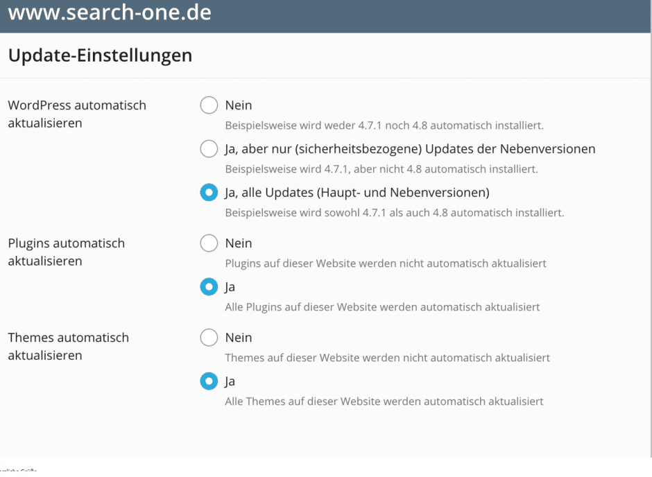Click the Update-Einstellungen heading

(x=100, y=55)
